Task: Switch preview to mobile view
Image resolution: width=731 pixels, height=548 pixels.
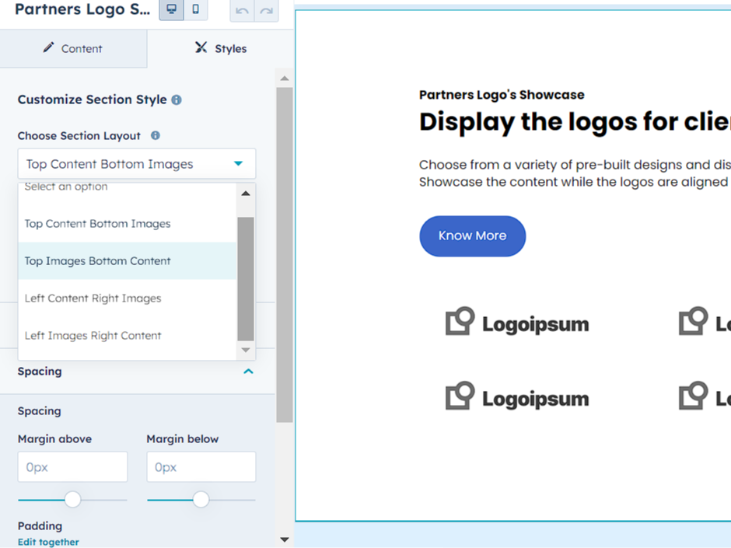Action: (x=195, y=10)
